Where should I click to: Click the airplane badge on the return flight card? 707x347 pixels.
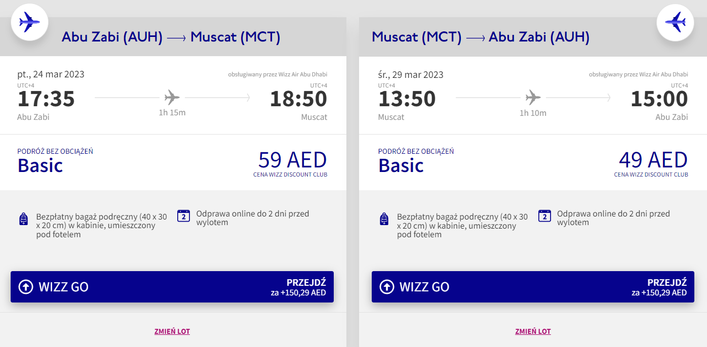coord(675,22)
